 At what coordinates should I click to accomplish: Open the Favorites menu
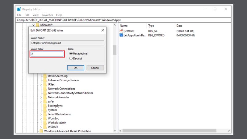click(47, 15)
